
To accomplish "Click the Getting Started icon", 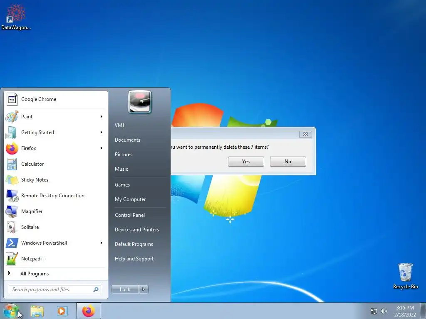I will pyautogui.click(x=12, y=133).
